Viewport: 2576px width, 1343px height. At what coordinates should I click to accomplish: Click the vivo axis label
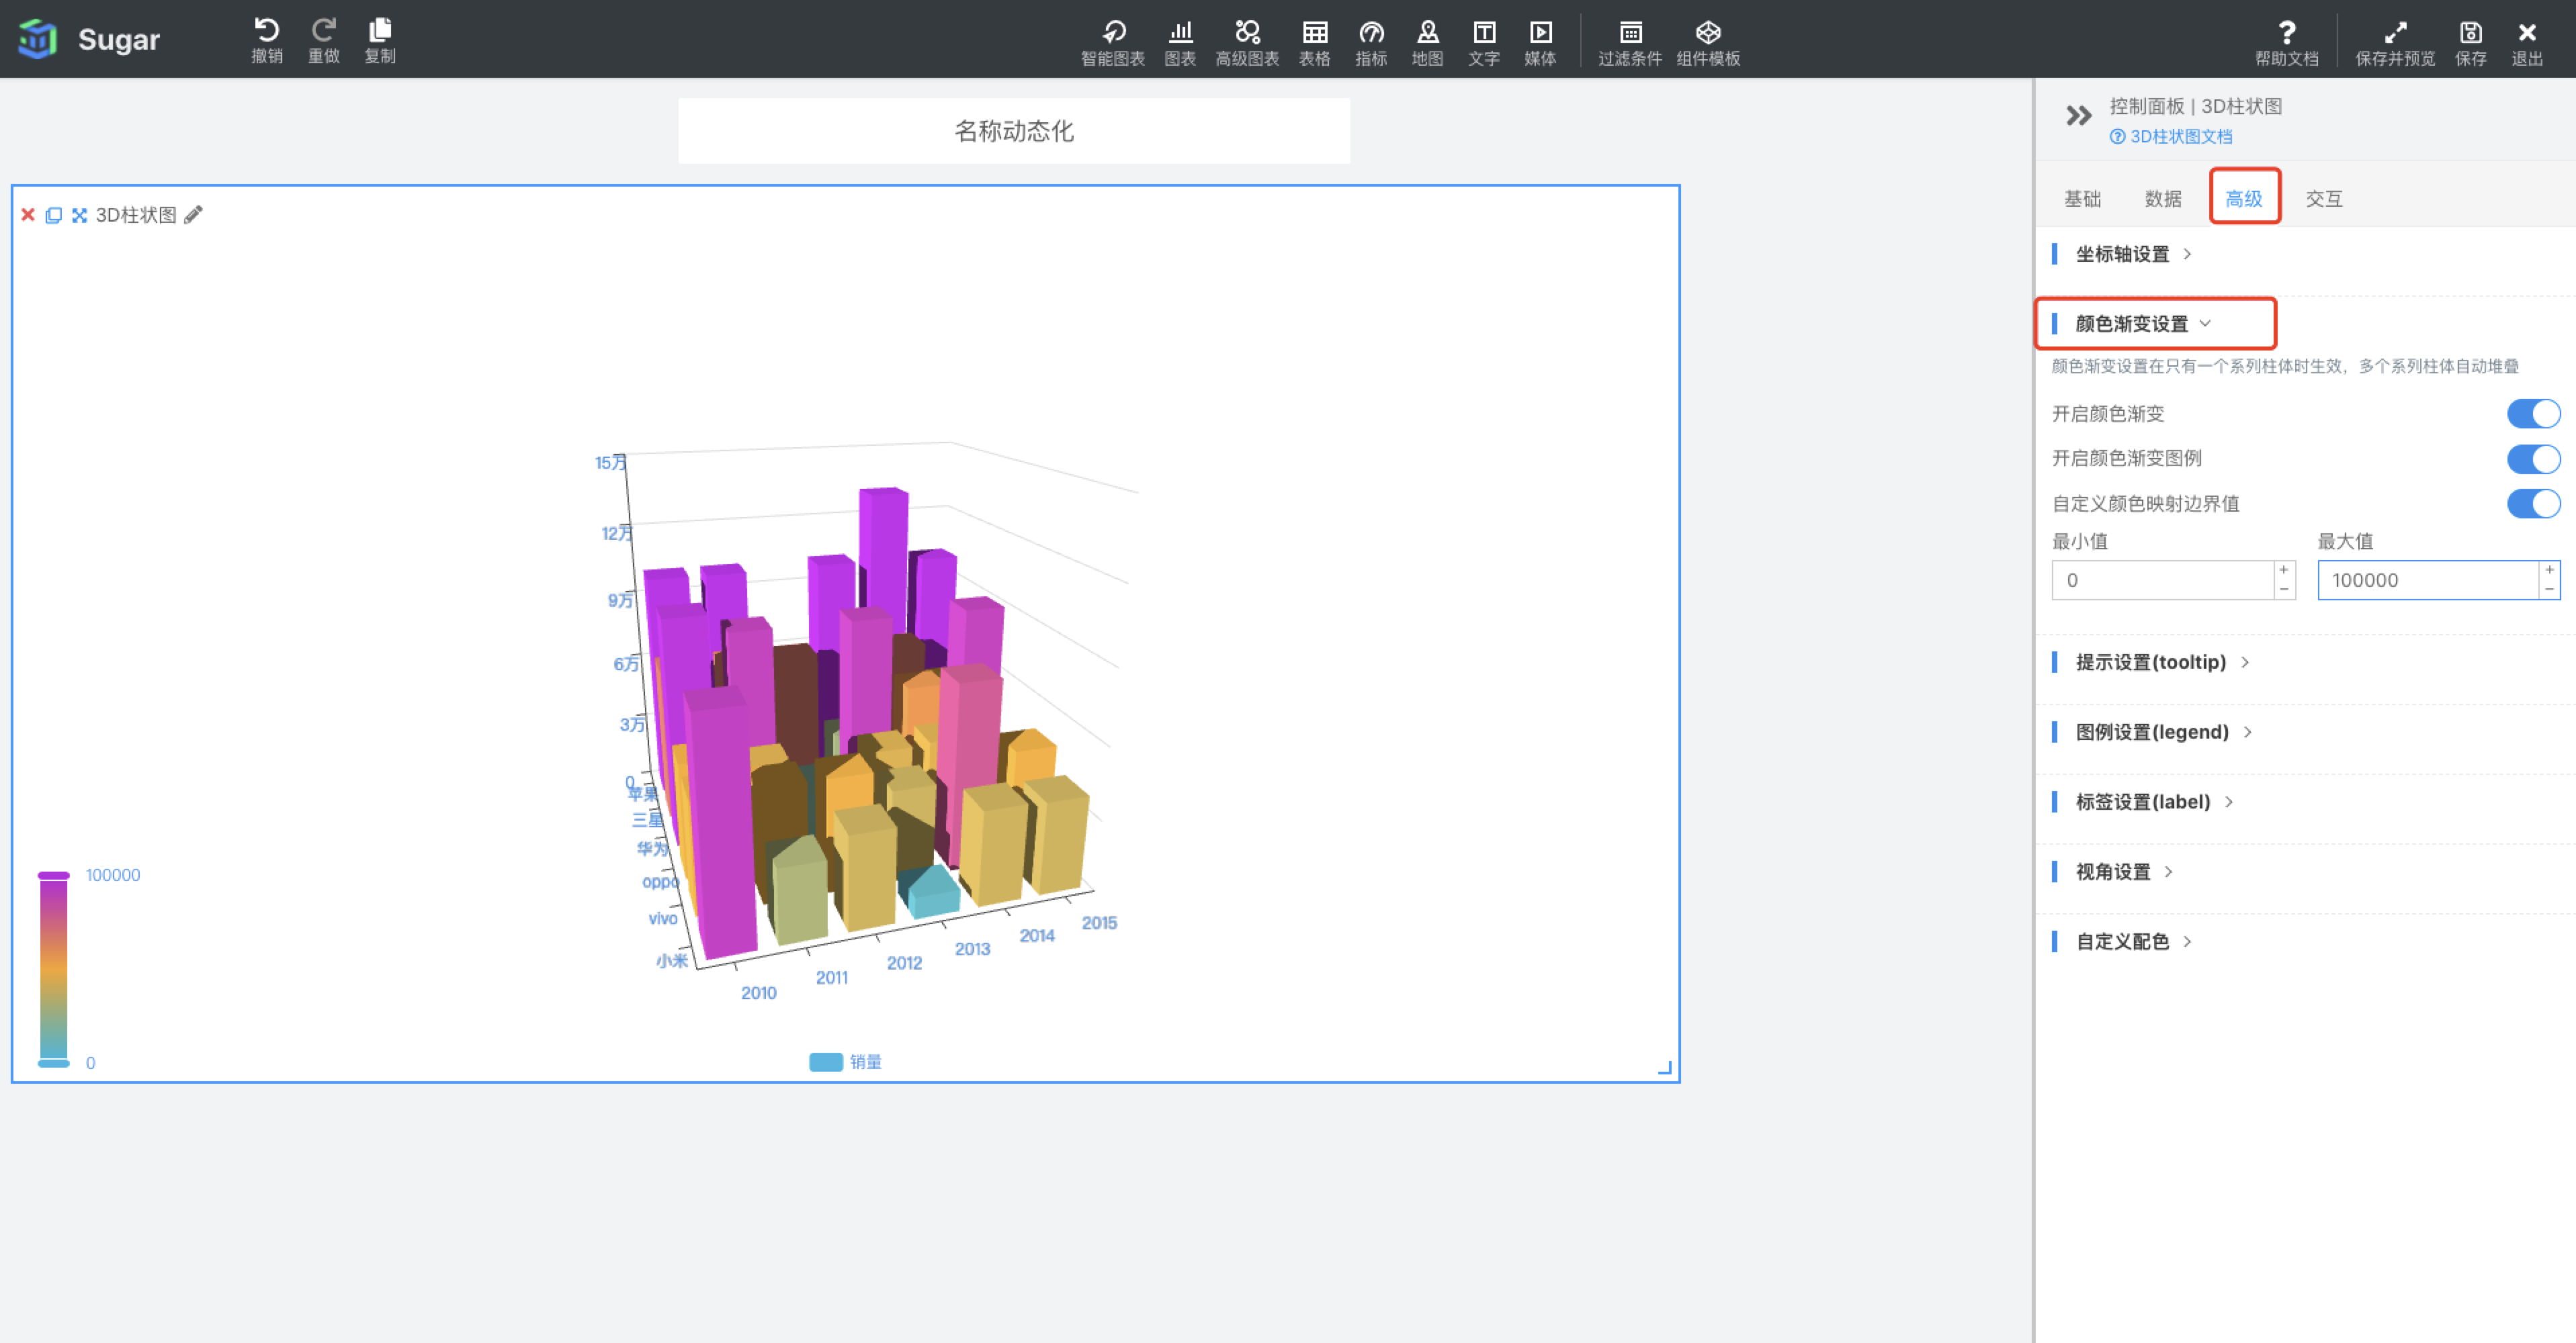pos(663,919)
